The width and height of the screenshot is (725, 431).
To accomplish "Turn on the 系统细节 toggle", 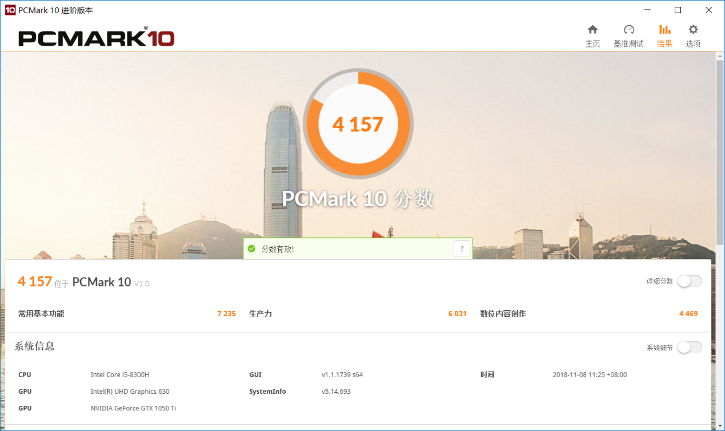I will 689,348.
